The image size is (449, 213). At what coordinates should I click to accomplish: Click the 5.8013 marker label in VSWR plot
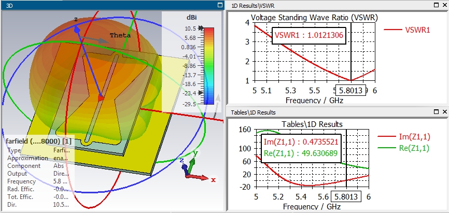click(x=351, y=91)
